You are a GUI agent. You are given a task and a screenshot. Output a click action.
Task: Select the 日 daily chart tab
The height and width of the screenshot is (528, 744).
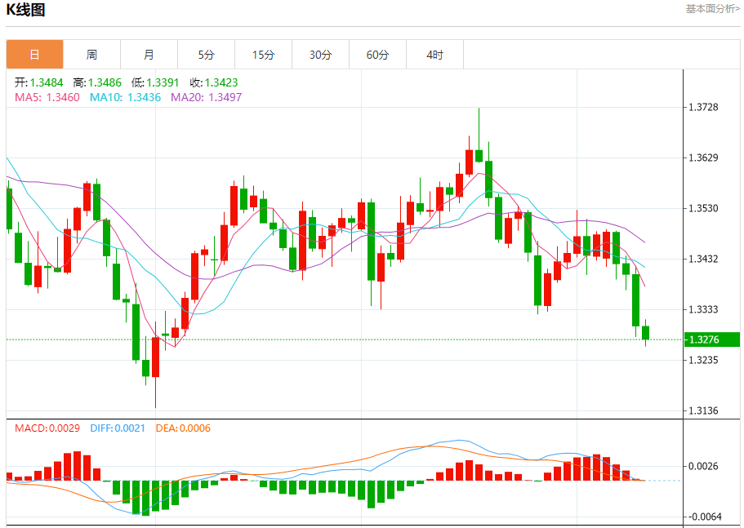tap(34, 55)
